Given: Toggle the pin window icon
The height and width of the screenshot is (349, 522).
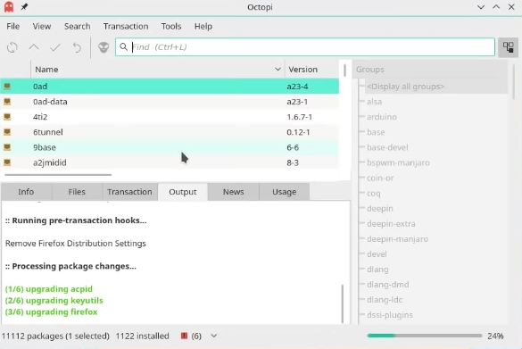Looking at the screenshot, I should tap(24, 6).
